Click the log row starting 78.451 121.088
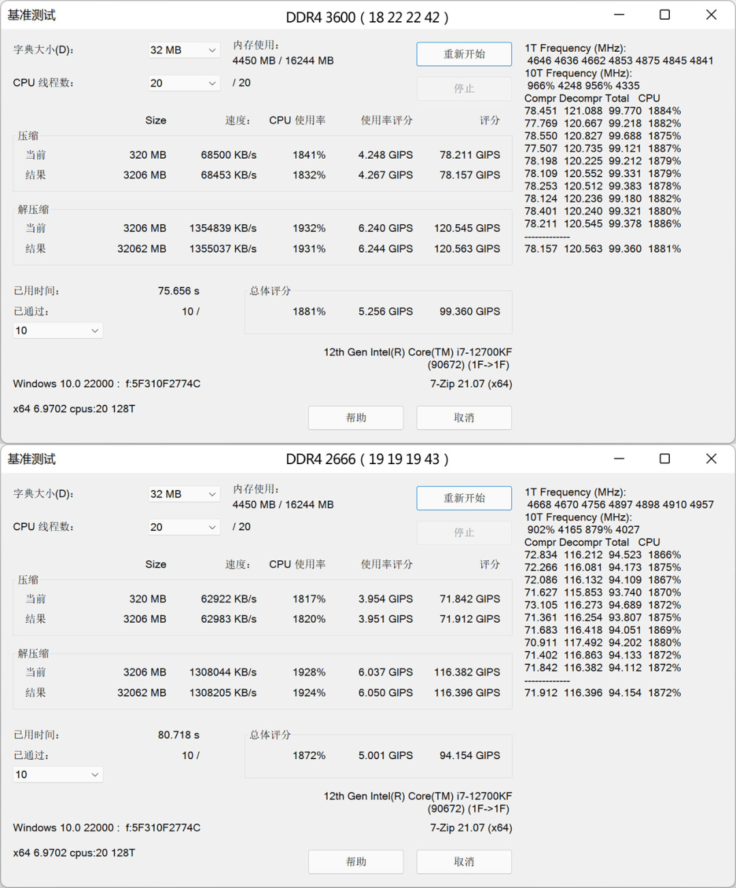Screen dimensions: 736x888 [602, 111]
